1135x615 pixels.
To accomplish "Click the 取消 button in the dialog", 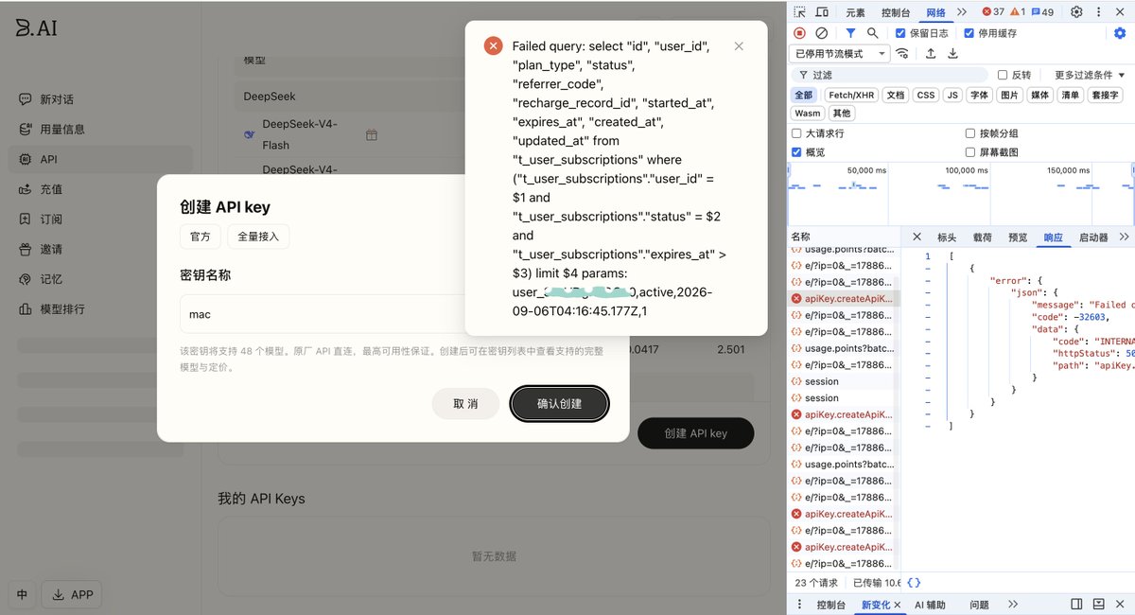I will 465,403.
